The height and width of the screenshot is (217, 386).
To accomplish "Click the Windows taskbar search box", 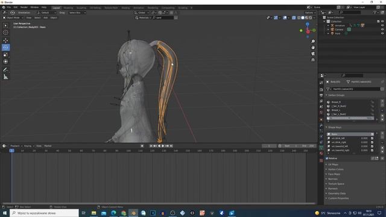I will pyautogui.click(x=44, y=213).
